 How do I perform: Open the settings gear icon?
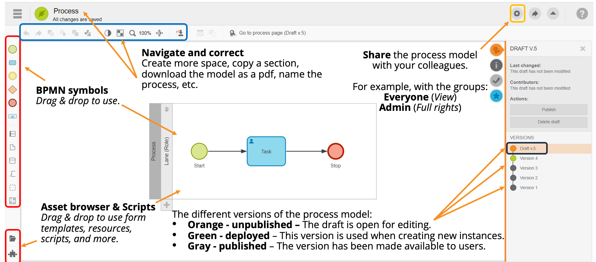point(517,14)
